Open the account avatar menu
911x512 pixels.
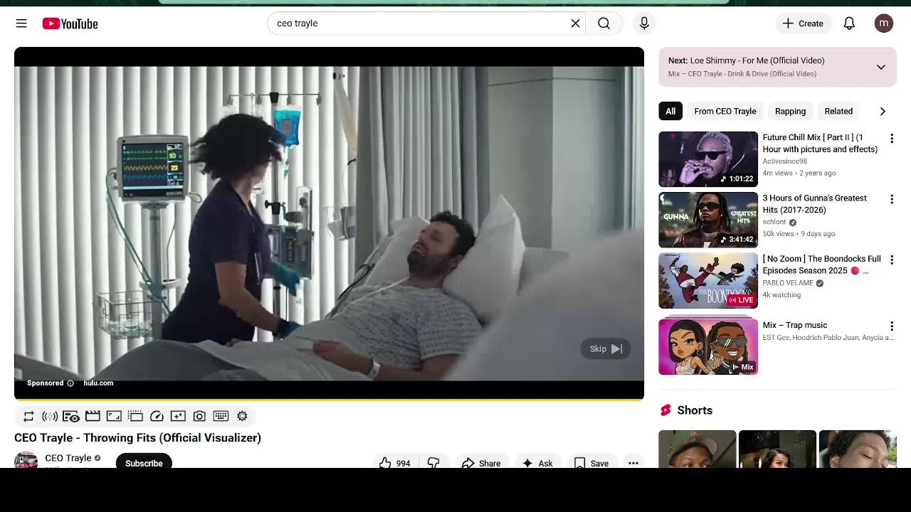point(883,23)
